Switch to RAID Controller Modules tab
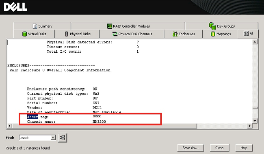 click(x=128, y=26)
